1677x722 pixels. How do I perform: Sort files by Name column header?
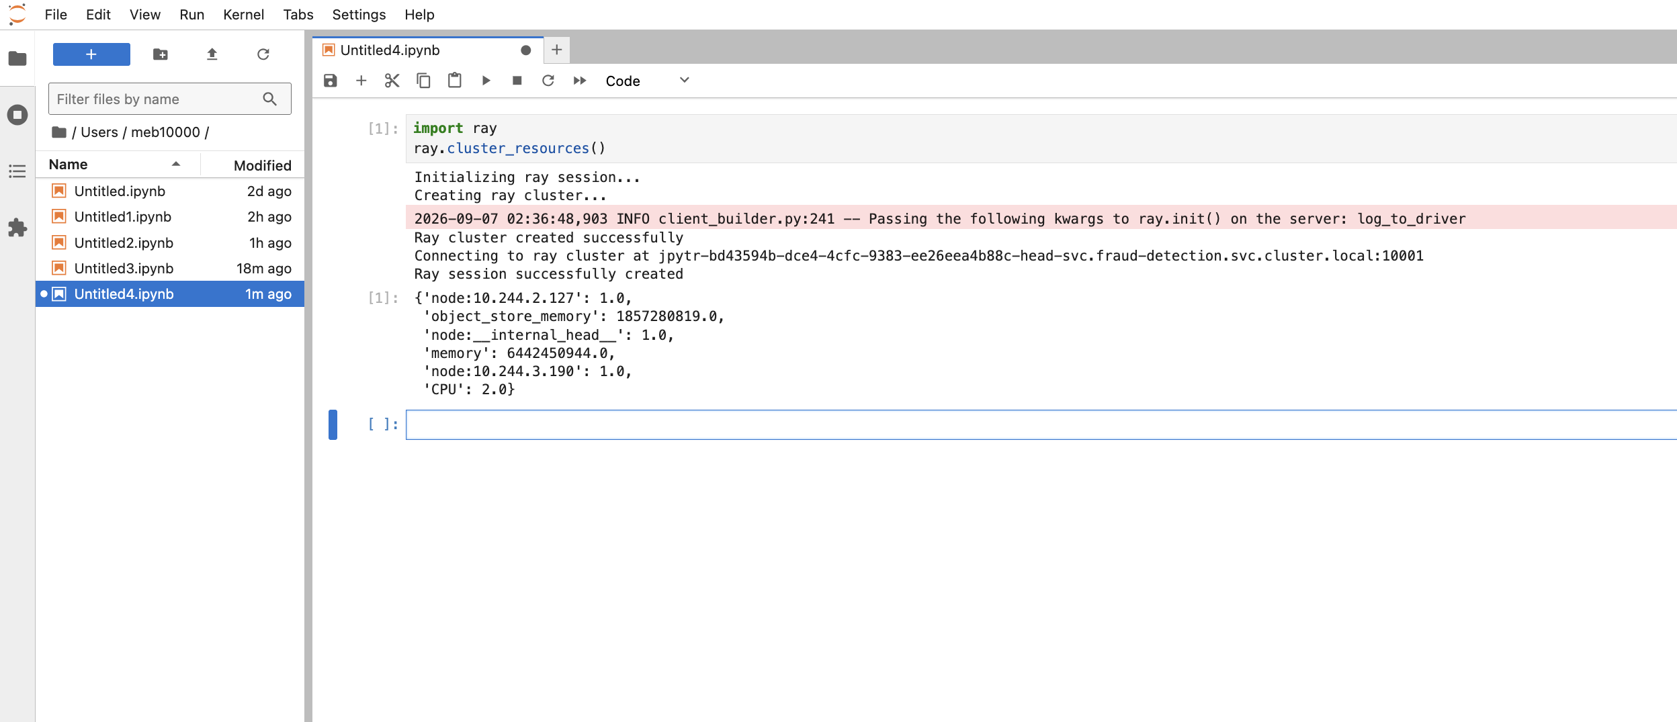coord(118,165)
